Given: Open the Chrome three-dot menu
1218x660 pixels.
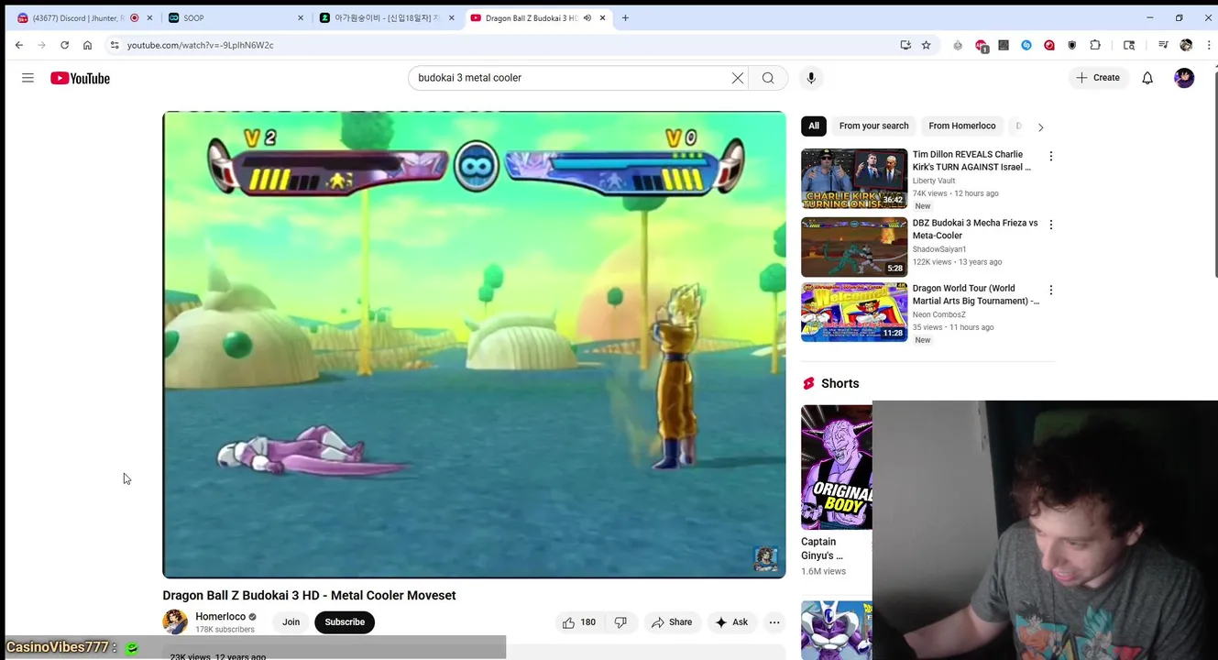Looking at the screenshot, I should 1208,45.
